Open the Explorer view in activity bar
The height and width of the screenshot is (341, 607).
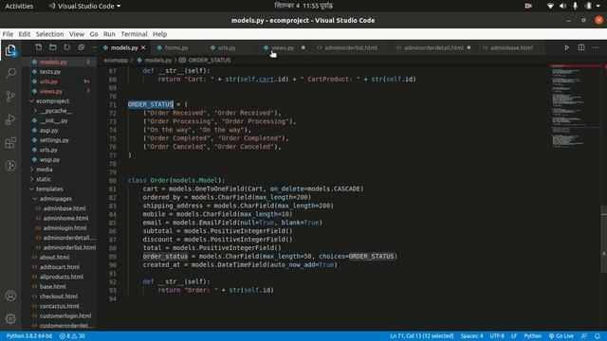[x=10, y=50]
